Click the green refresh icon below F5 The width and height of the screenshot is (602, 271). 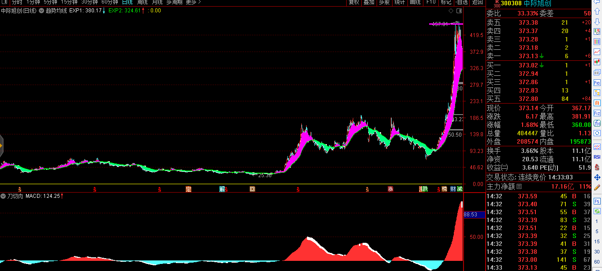597,211
